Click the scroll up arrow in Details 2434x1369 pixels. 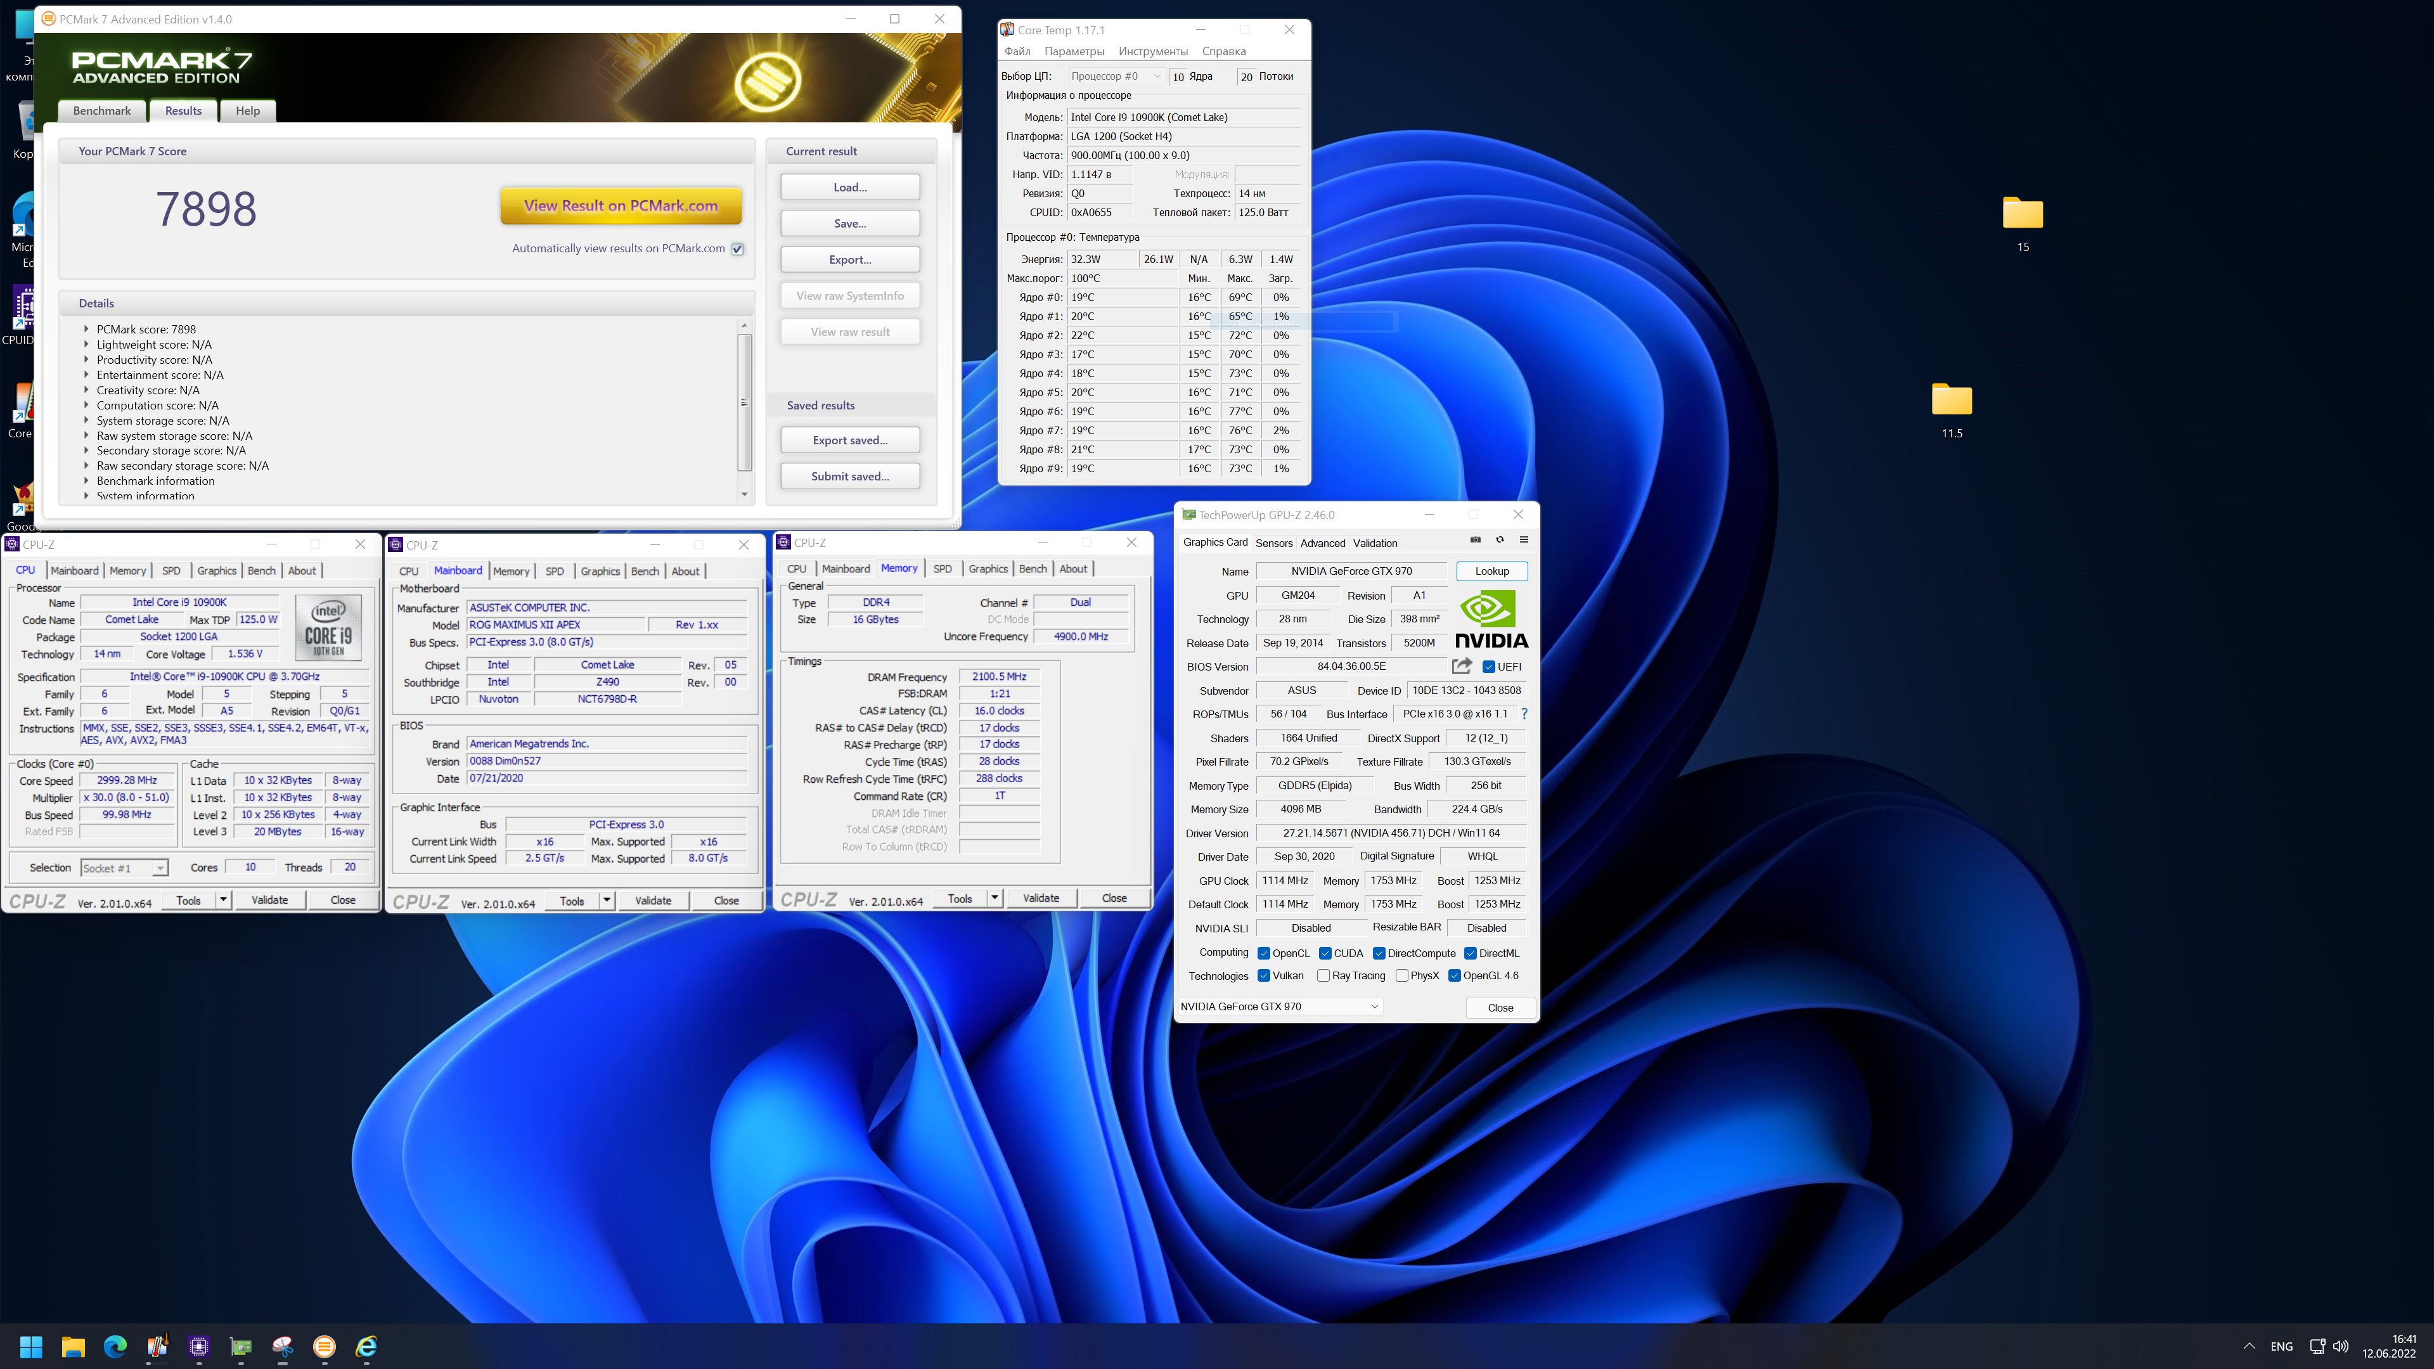pos(745,326)
